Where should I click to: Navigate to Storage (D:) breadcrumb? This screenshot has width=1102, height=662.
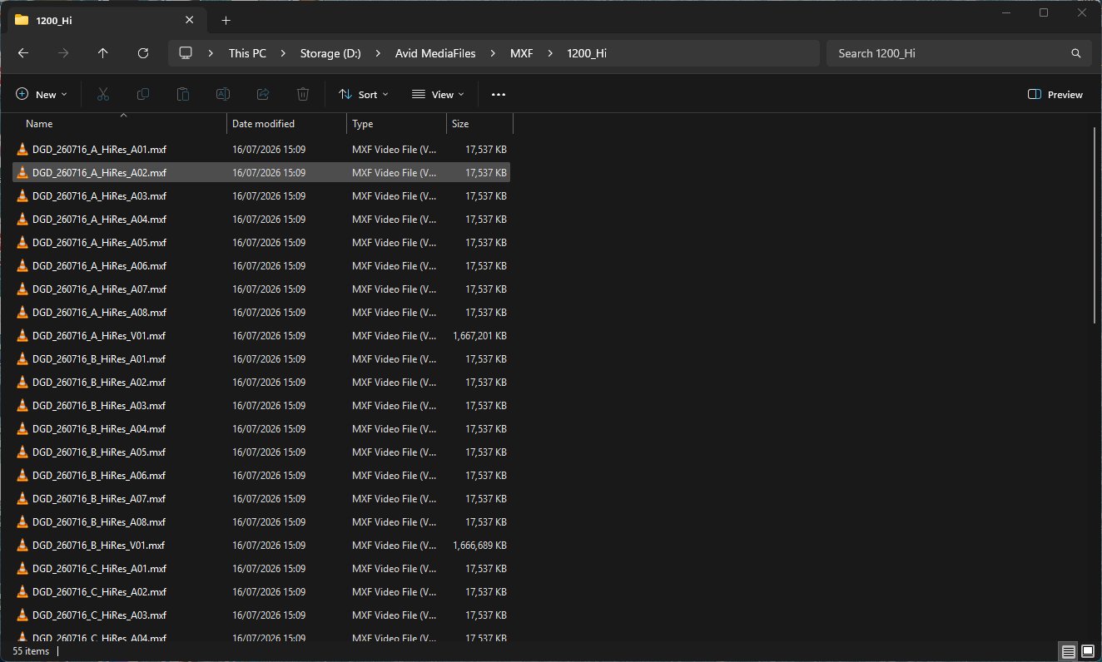(x=330, y=53)
